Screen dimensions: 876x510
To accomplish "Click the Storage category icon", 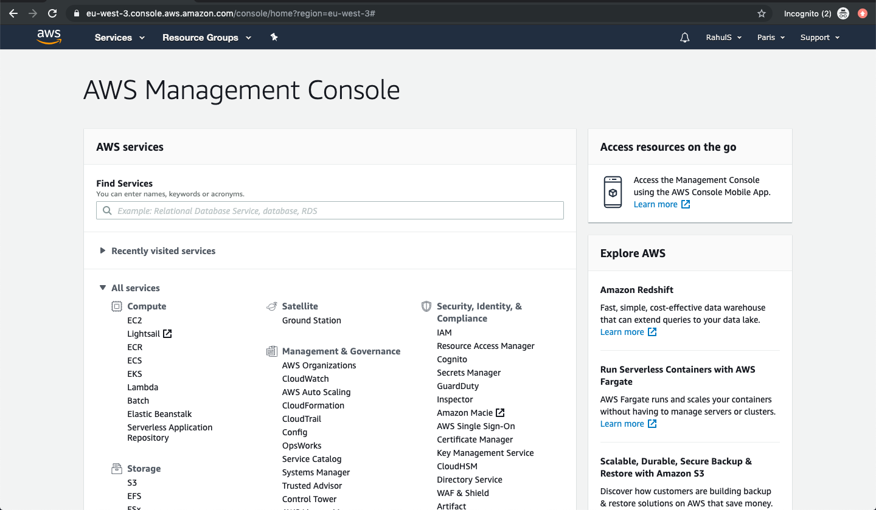I will (x=116, y=469).
